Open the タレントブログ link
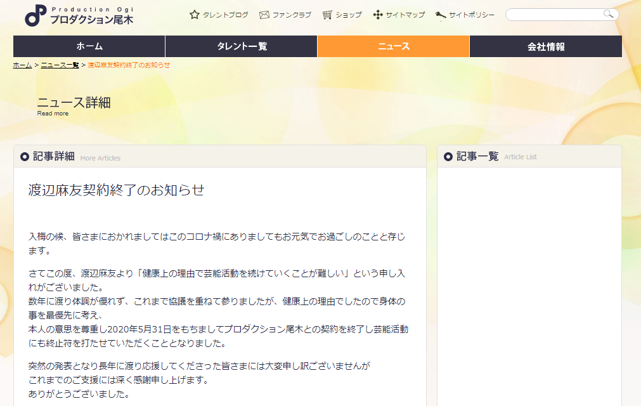 click(x=225, y=15)
